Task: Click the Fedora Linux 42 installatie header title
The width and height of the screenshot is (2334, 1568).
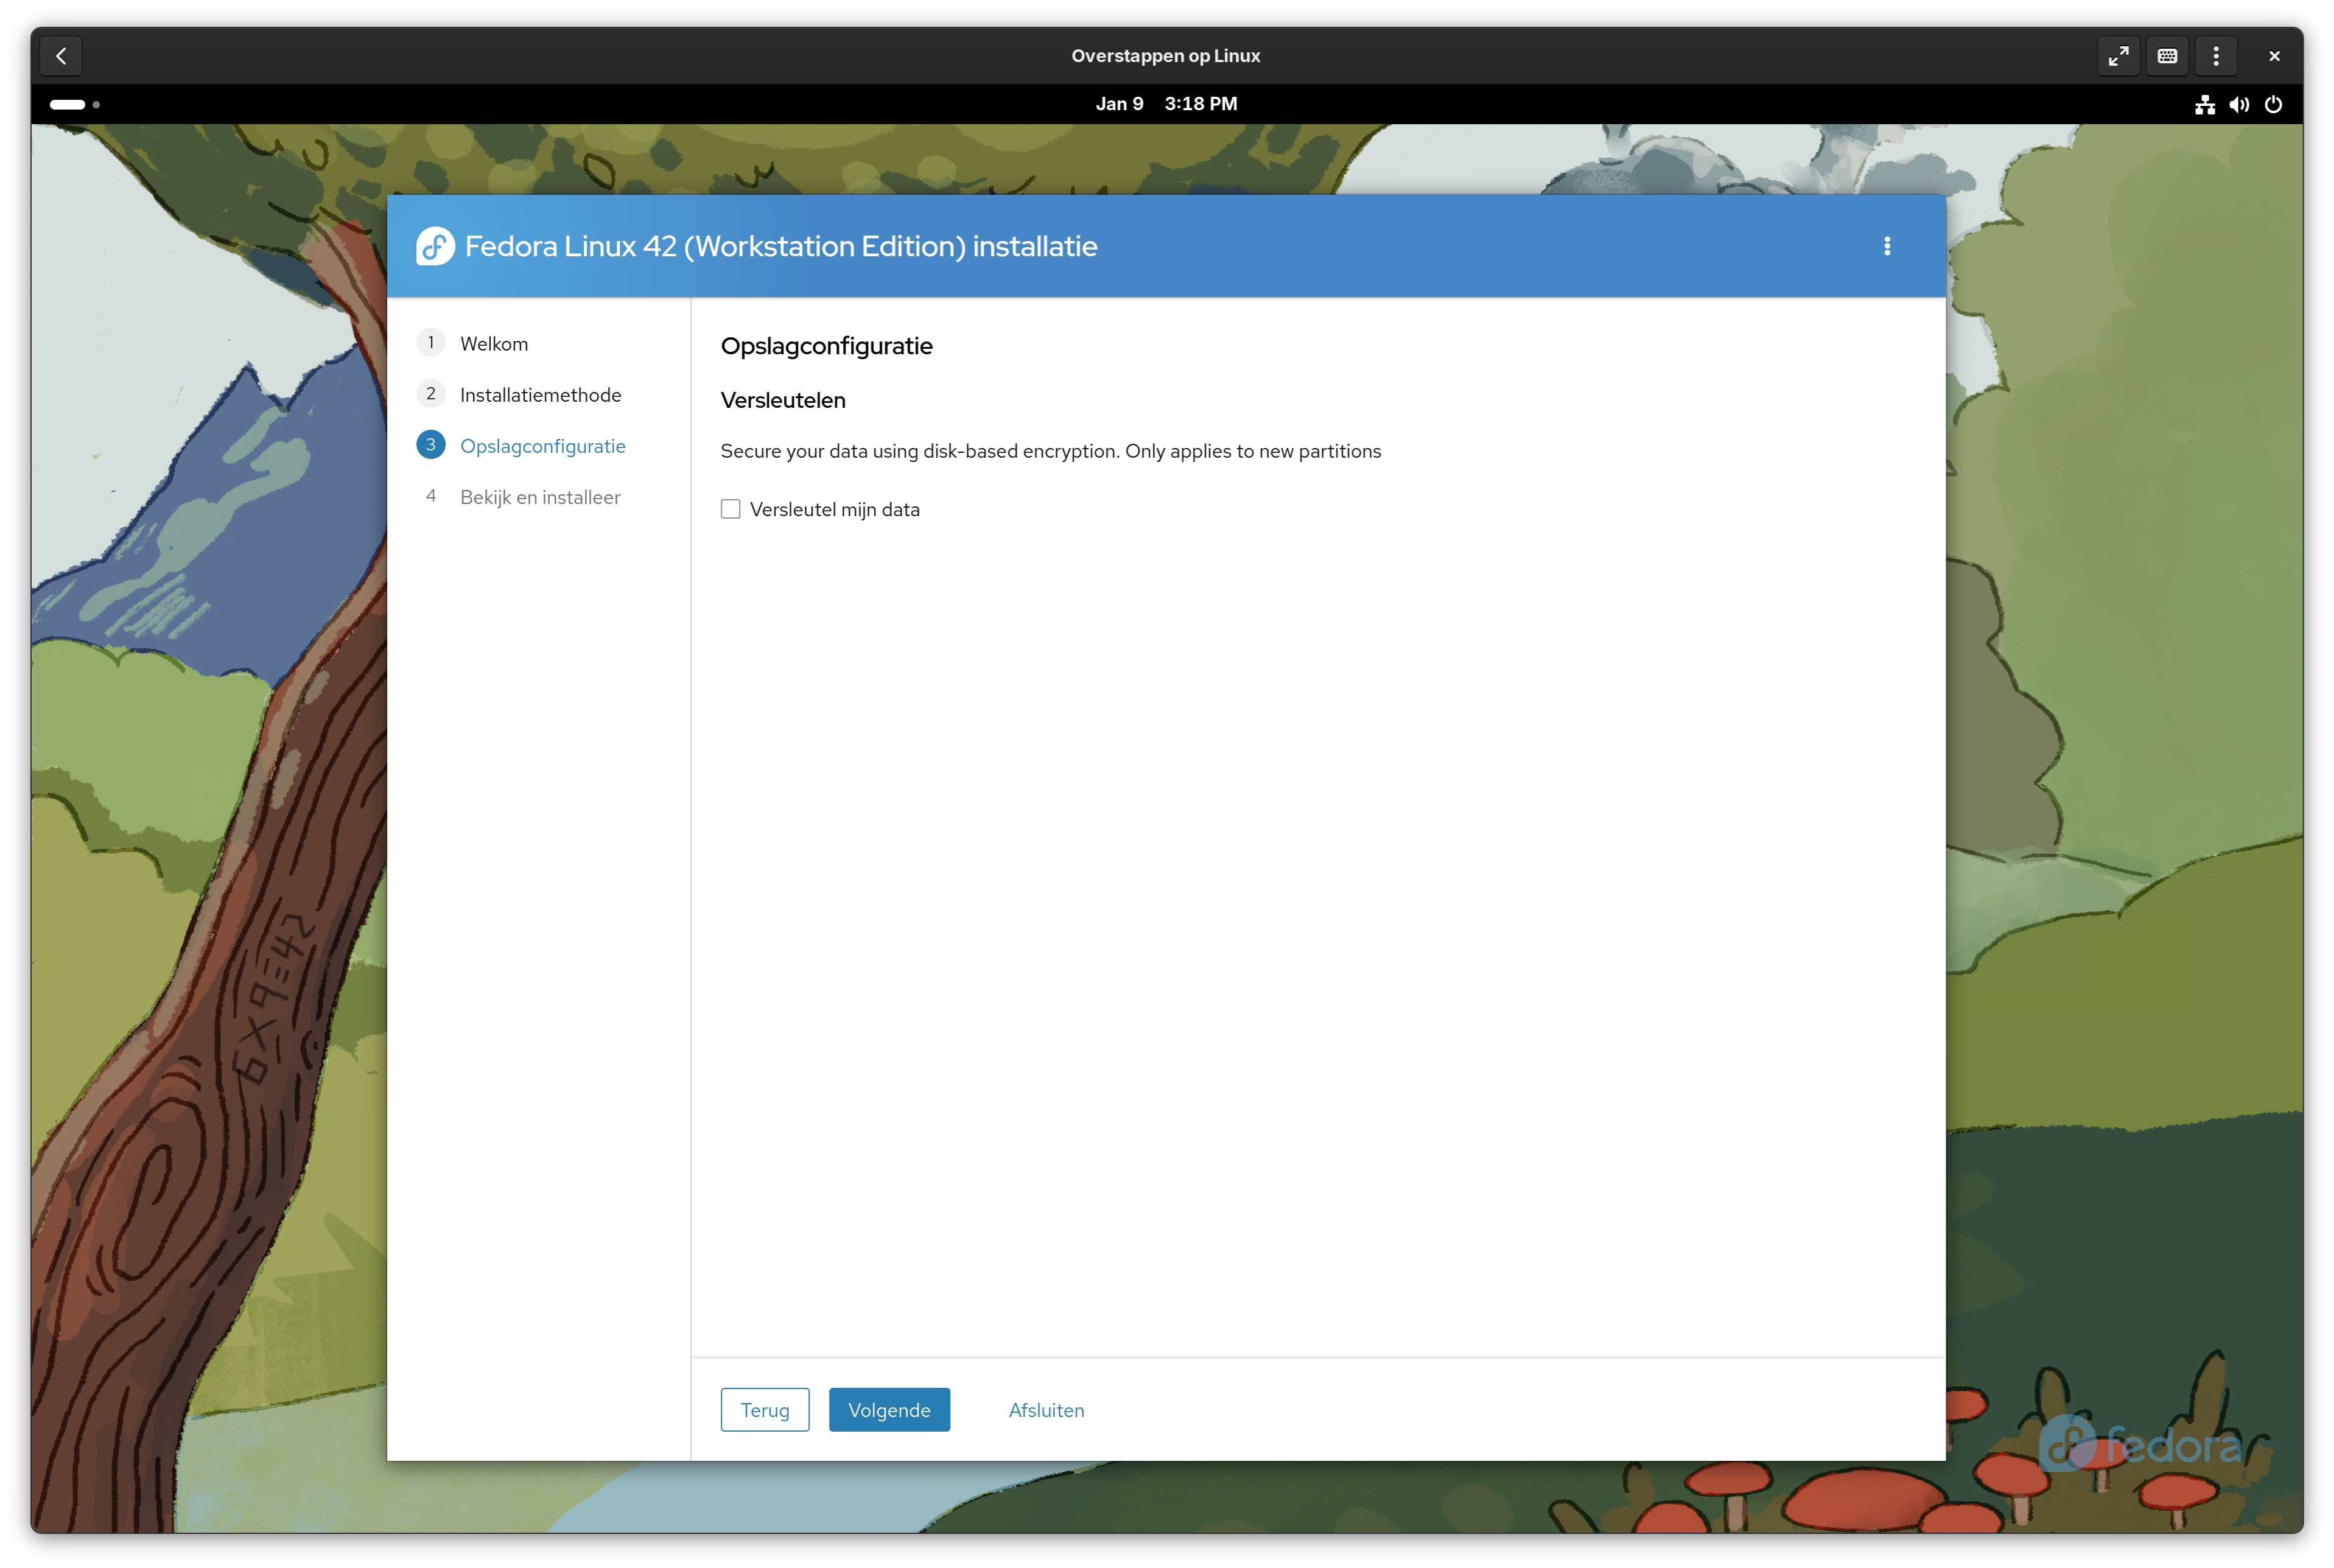Action: [781, 246]
